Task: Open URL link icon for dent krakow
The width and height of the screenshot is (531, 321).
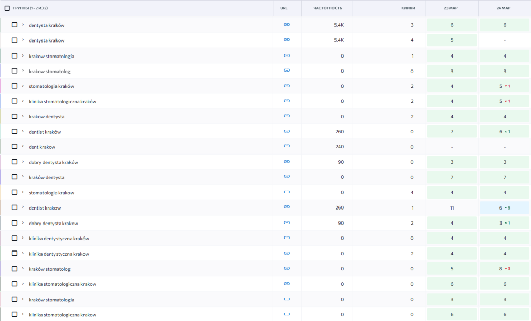Action: click(287, 146)
